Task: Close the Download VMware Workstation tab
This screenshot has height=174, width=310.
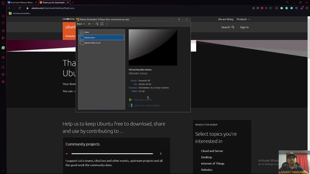Action: click(36, 2)
